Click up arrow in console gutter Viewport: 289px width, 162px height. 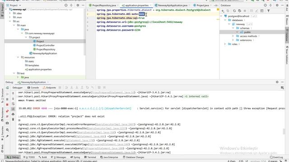(x=13, y=94)
